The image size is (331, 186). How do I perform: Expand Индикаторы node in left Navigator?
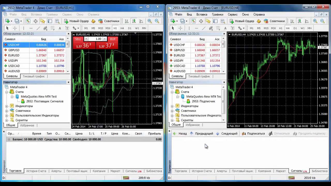point(6,106)
